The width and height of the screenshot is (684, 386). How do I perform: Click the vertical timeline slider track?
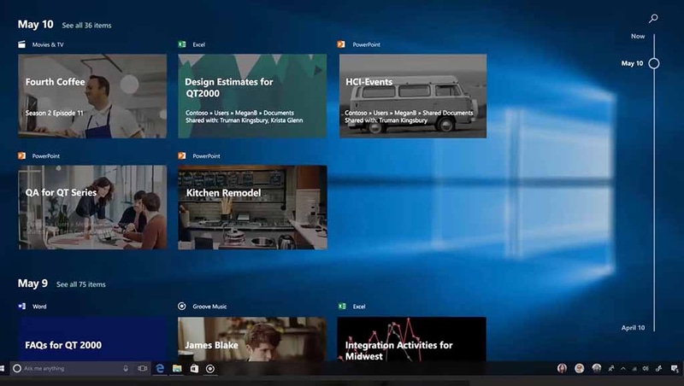(x=654, y=183)
